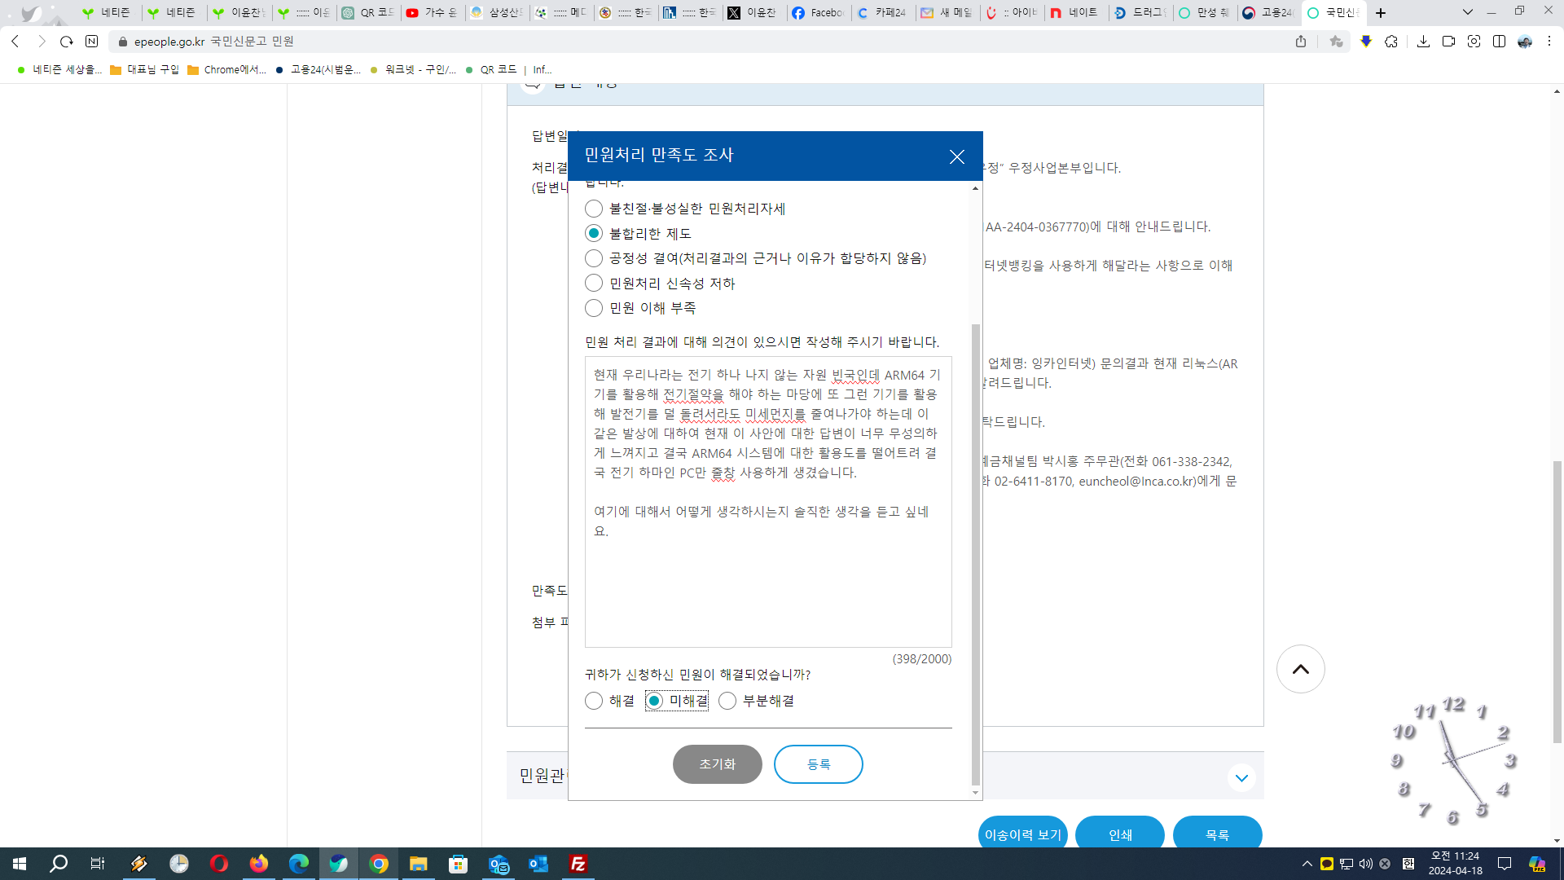This screenshot has height=880, width=1564.
Task: Choose 부분해결 radio button
Action: (x=727, y=701)
